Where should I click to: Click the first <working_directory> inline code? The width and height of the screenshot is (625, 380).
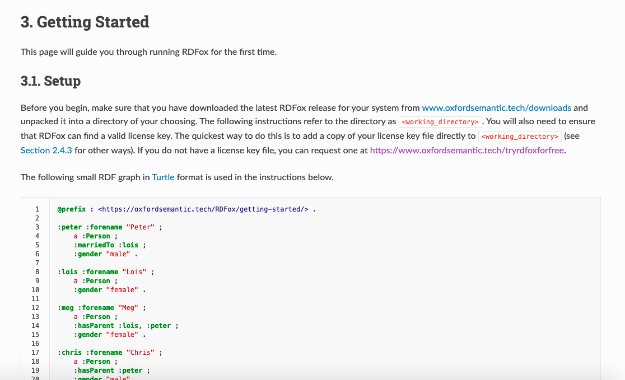(441, 122)
